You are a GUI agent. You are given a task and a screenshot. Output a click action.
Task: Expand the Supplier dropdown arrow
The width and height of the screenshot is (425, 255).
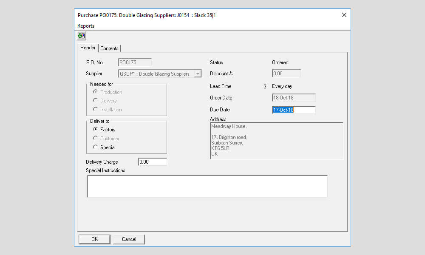point(198,74)
